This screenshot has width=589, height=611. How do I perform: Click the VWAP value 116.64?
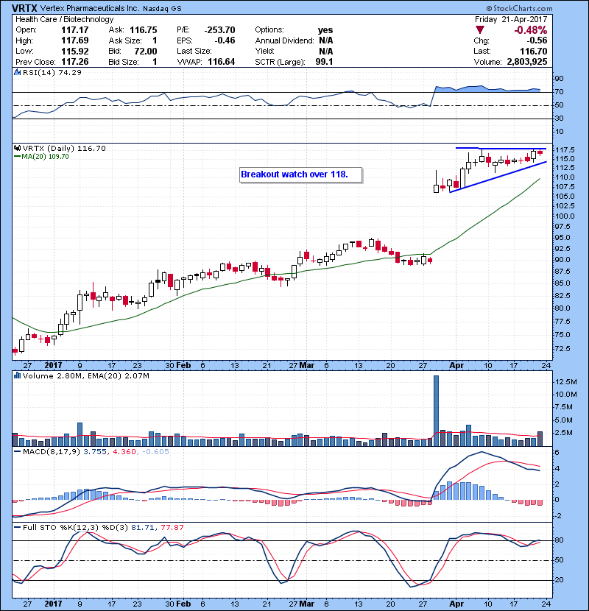pos(222,62)
